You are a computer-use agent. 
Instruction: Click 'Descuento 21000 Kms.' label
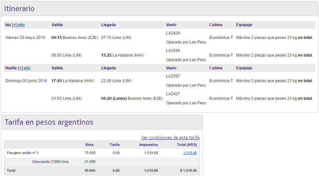click(x=51, y=162)
